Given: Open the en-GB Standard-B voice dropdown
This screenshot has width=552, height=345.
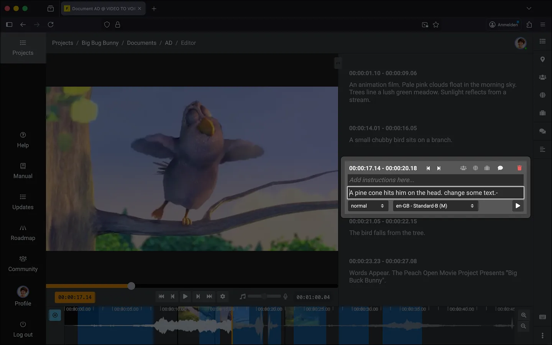Looking at the screenshot, I should coord(435,206).
